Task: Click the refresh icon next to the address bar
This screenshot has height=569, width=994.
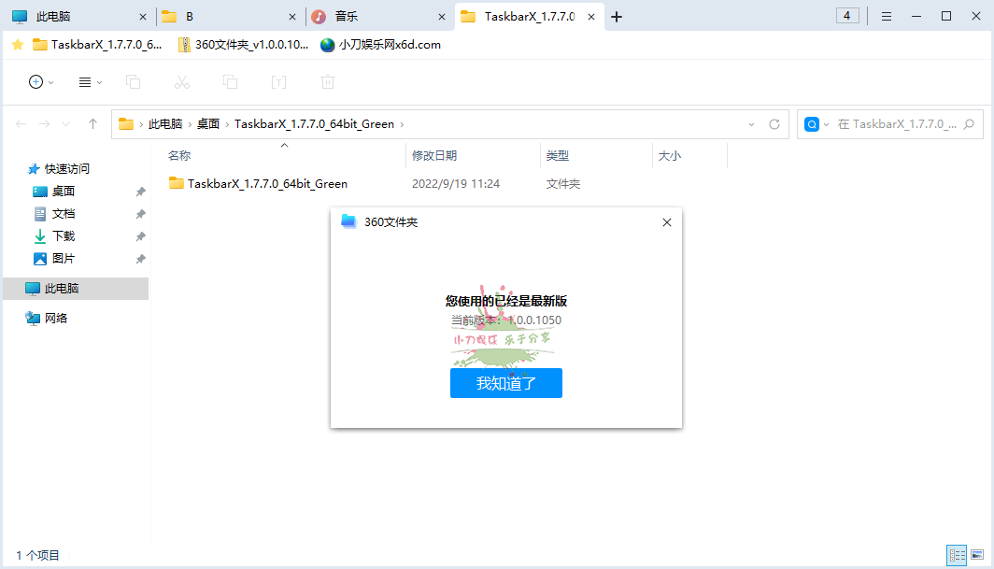Action: pyautogui.click(x=775, y=123)
